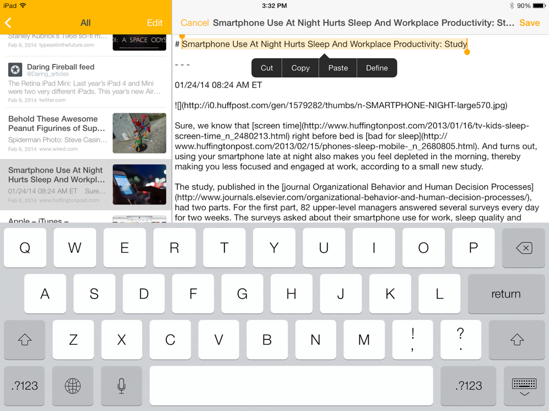
Task: Tap the J key on keyboard
Action: tap(341, 294)
